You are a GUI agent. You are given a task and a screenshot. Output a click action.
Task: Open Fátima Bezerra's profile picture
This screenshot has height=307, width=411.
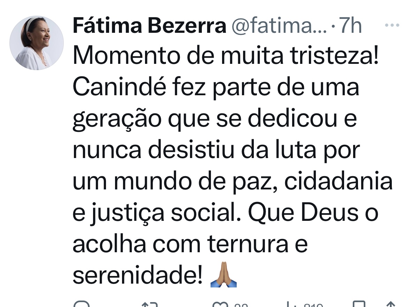coord(37,43)
